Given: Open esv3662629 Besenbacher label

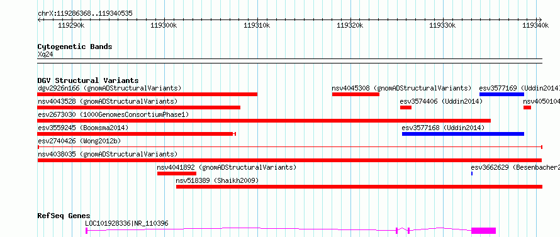Looking at the screenshot, I should (515, 167).
